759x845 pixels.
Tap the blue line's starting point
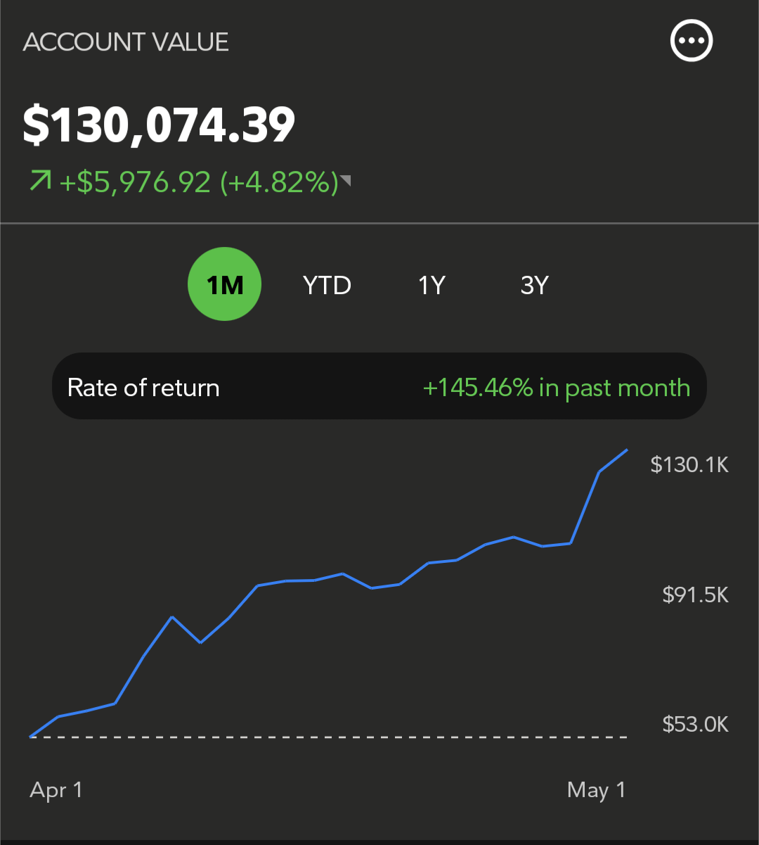click(x=31, y=737)
